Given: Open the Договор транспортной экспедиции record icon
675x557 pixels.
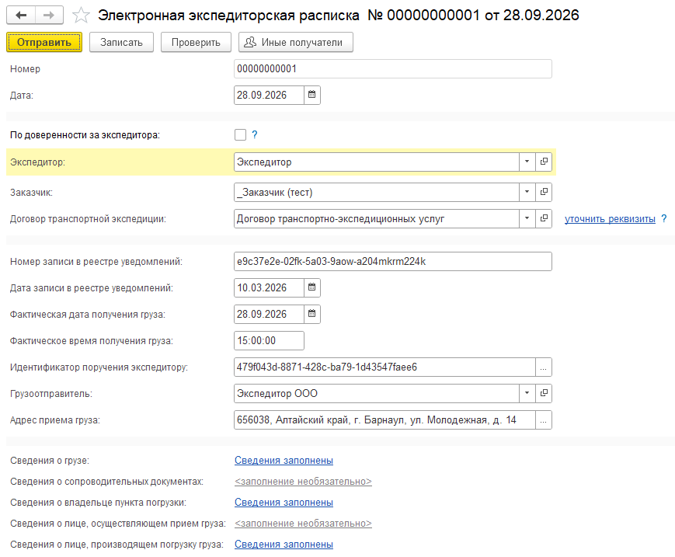Looking at the screenshot, I should point(544,218).
